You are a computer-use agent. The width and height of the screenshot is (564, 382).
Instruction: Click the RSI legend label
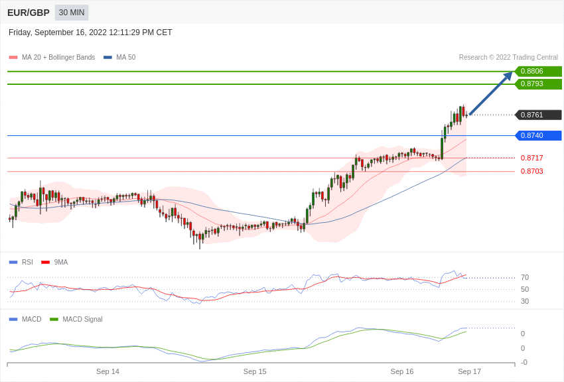pos(27,263)
